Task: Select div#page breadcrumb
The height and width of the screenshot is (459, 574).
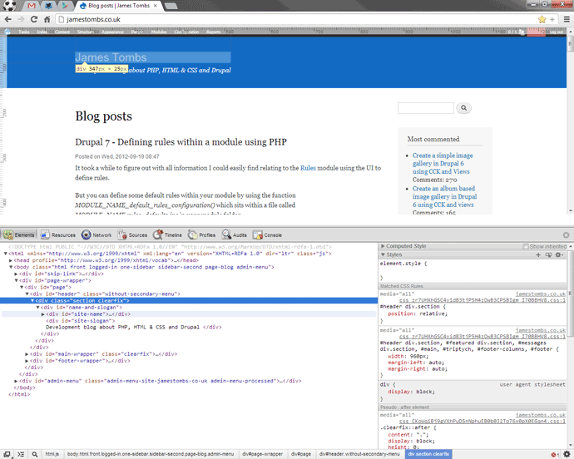Action: tap(301, 454)
